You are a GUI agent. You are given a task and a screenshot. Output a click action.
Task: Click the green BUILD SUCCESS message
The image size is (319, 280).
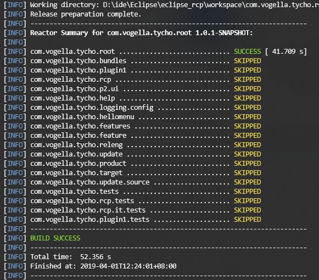point(55,238)
